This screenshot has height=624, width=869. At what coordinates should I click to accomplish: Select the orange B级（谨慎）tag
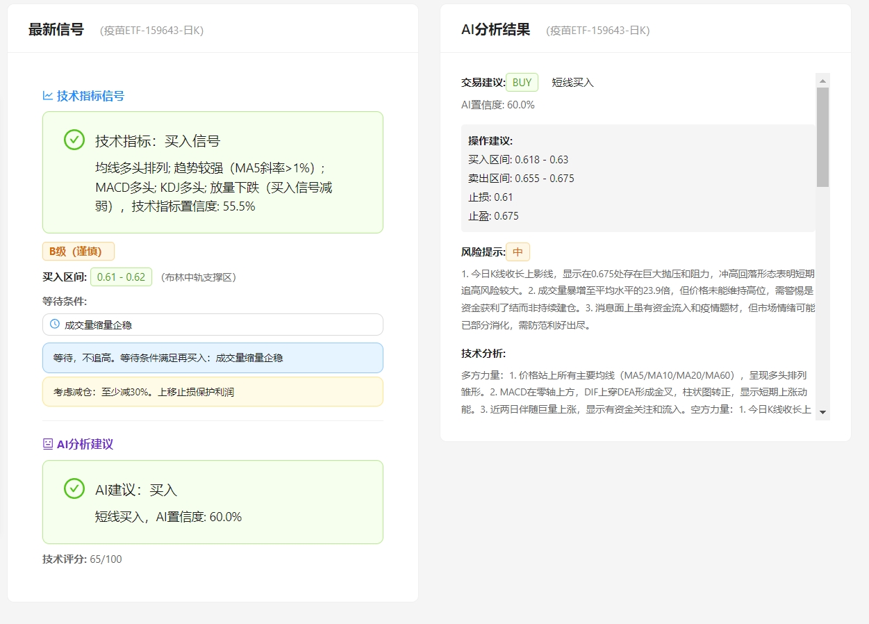(78, 252)
